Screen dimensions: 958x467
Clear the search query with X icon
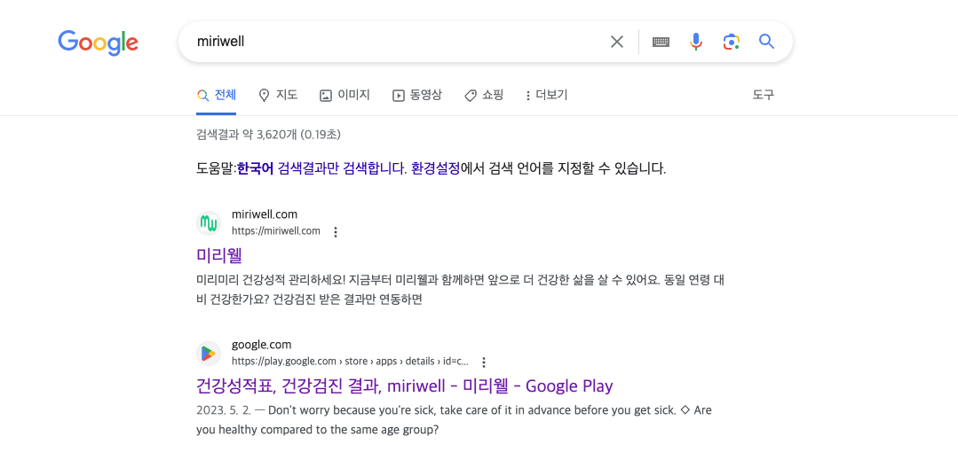pos(617,42)
